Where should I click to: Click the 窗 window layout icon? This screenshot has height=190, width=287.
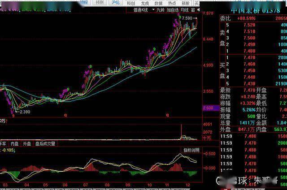coord(193,9)
